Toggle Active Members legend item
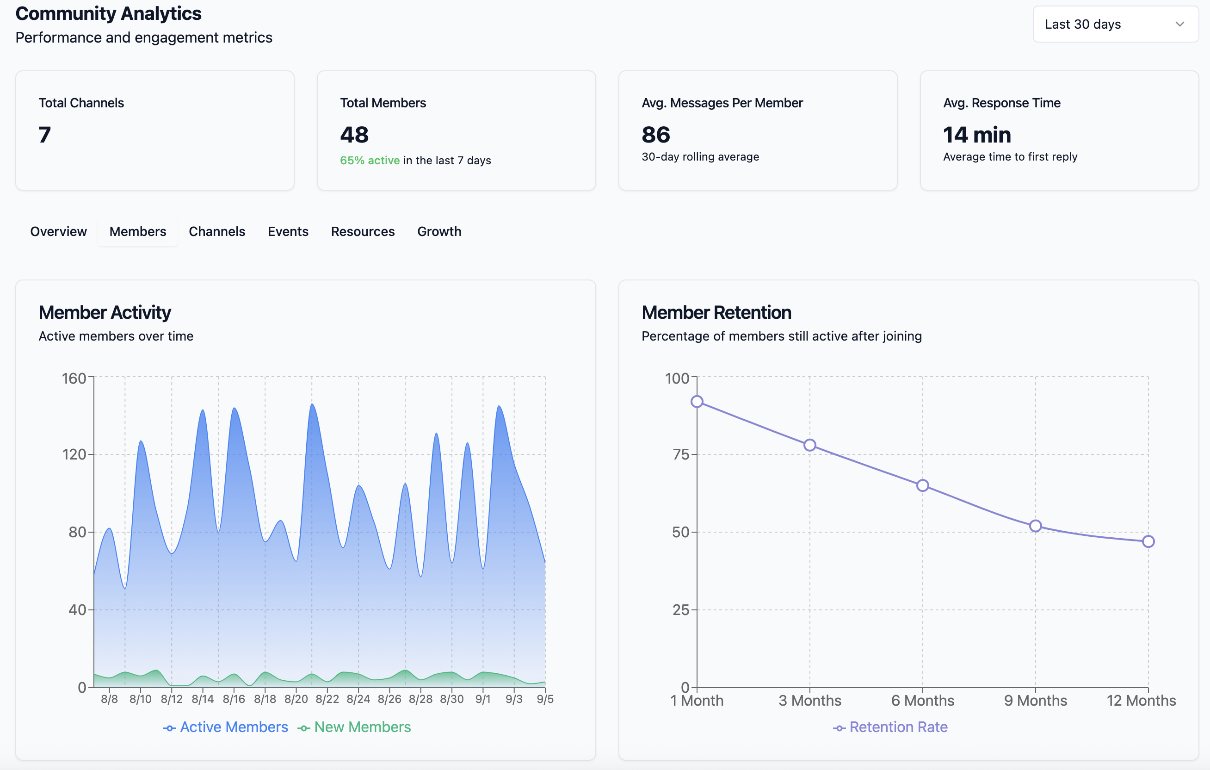1210x770 pixels. click(x=226, y=727)
